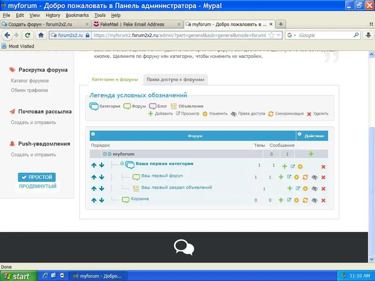Open URL history dropdown arrow
This screenshot has height=281, width=375.
pyautogui.click(x=278, y=35)
